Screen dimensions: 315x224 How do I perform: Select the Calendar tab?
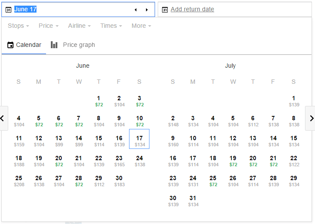point(28,45)
